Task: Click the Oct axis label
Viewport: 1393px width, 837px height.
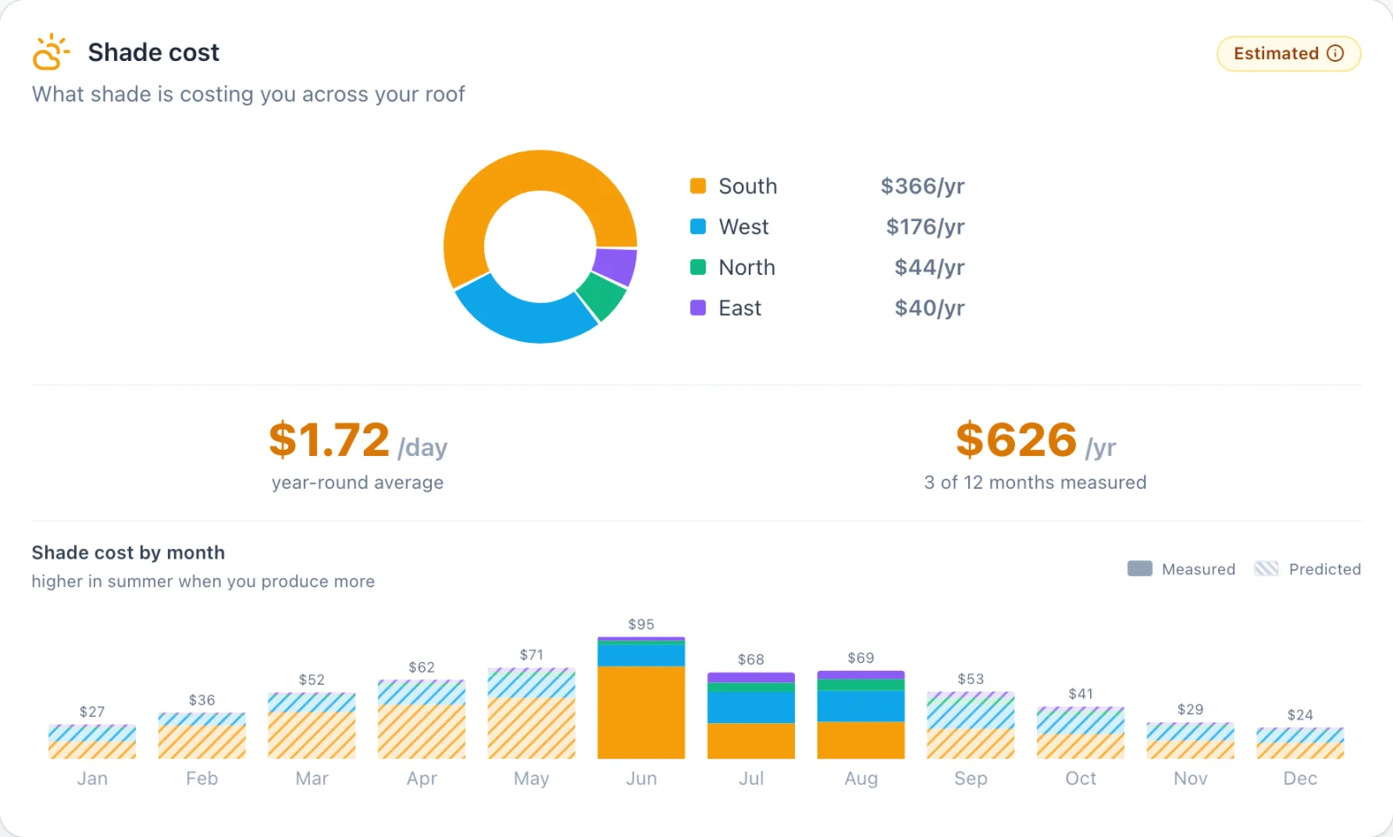Action: (1080, 779)
